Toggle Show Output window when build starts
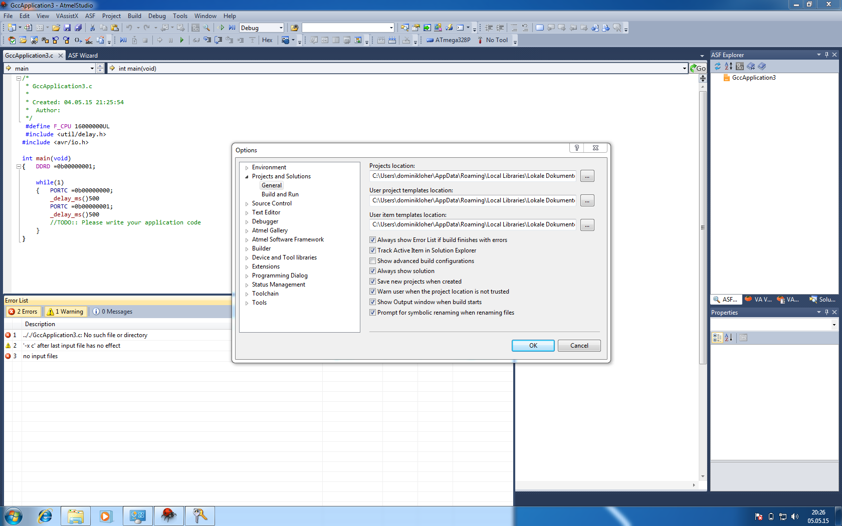 click(372, 302)
